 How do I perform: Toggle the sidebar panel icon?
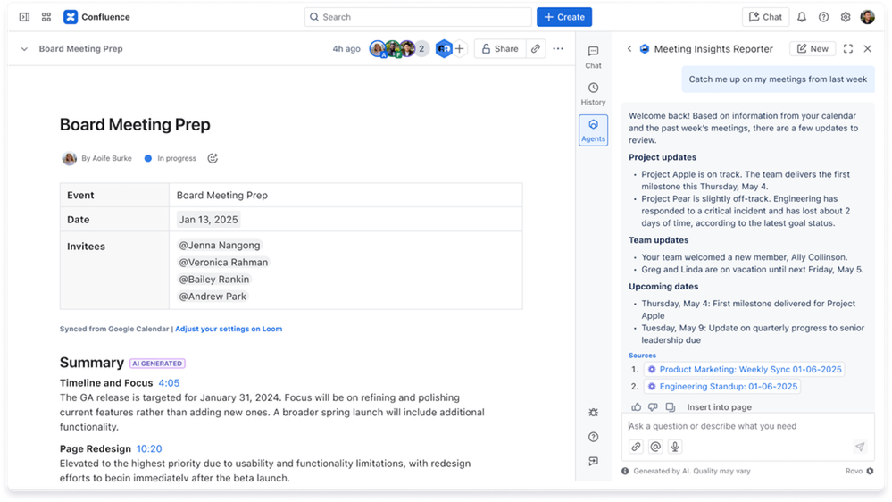pyautogui.click(x=24, y=17)
